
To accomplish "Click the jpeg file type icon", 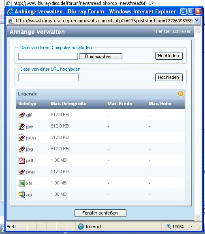I will coord(22,138).
